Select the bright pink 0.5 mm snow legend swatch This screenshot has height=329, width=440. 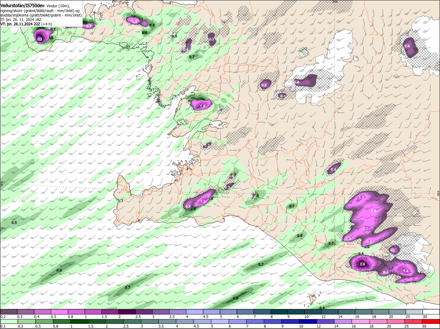(x=60, y=311)
